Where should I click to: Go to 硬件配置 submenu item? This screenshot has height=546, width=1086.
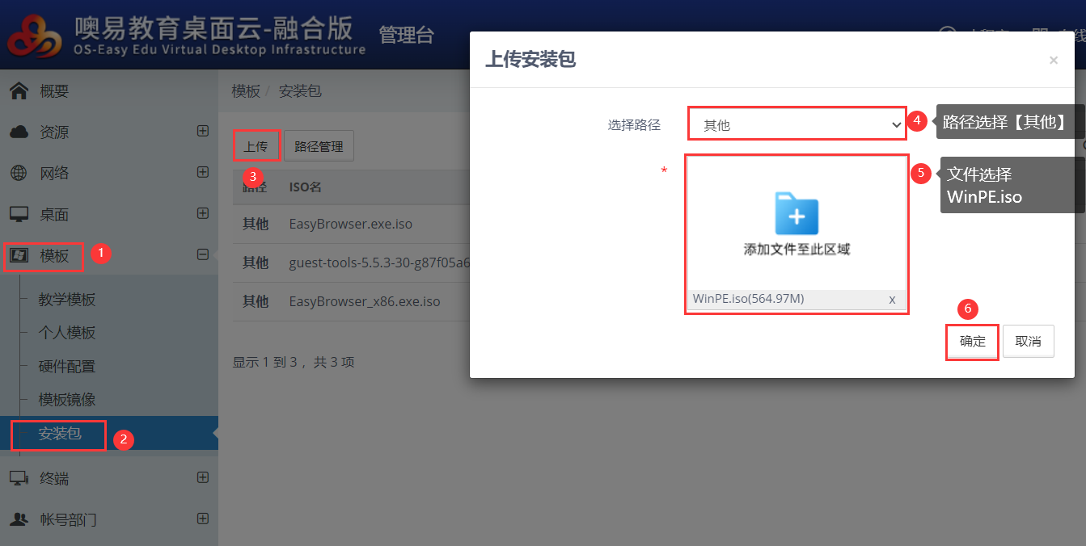[x=67, y=367]
